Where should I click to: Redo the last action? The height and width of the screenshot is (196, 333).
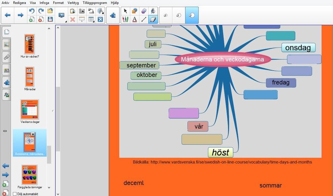pyautogui.click(x=41, y=11)
